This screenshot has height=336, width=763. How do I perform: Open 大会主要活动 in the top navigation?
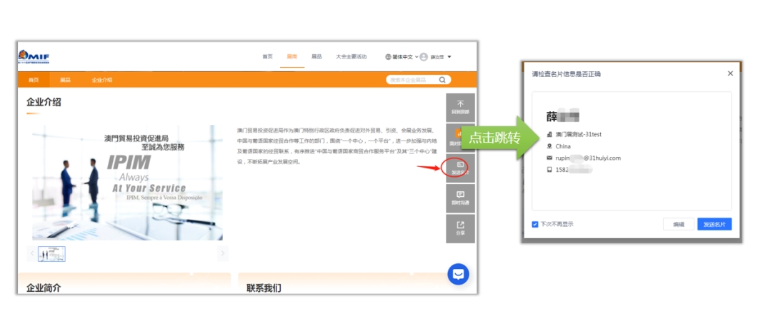point(351,57)
